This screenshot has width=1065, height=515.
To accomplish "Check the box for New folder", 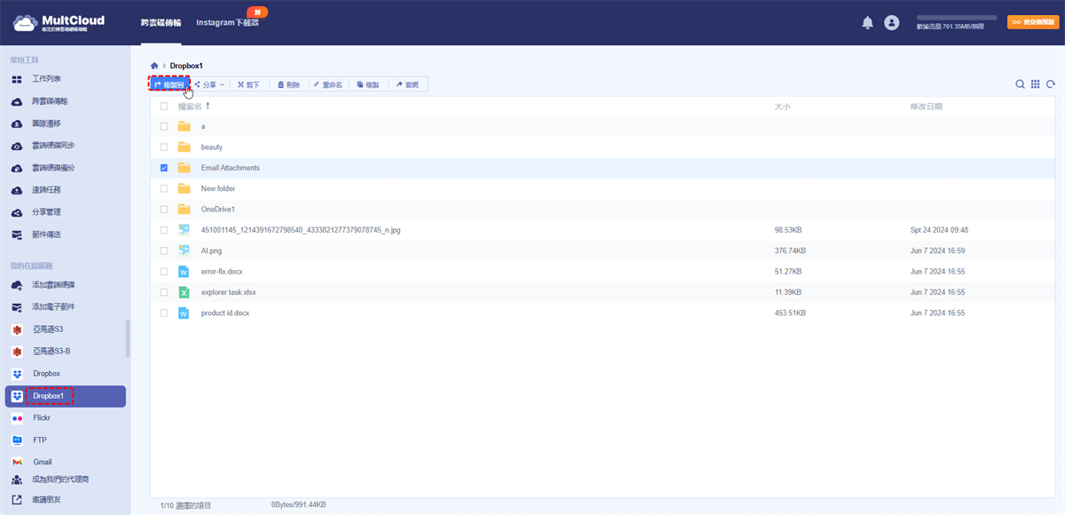I will click(164, 188).
